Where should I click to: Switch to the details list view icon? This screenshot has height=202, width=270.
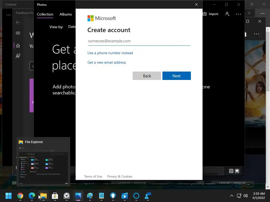pos(231,171)
